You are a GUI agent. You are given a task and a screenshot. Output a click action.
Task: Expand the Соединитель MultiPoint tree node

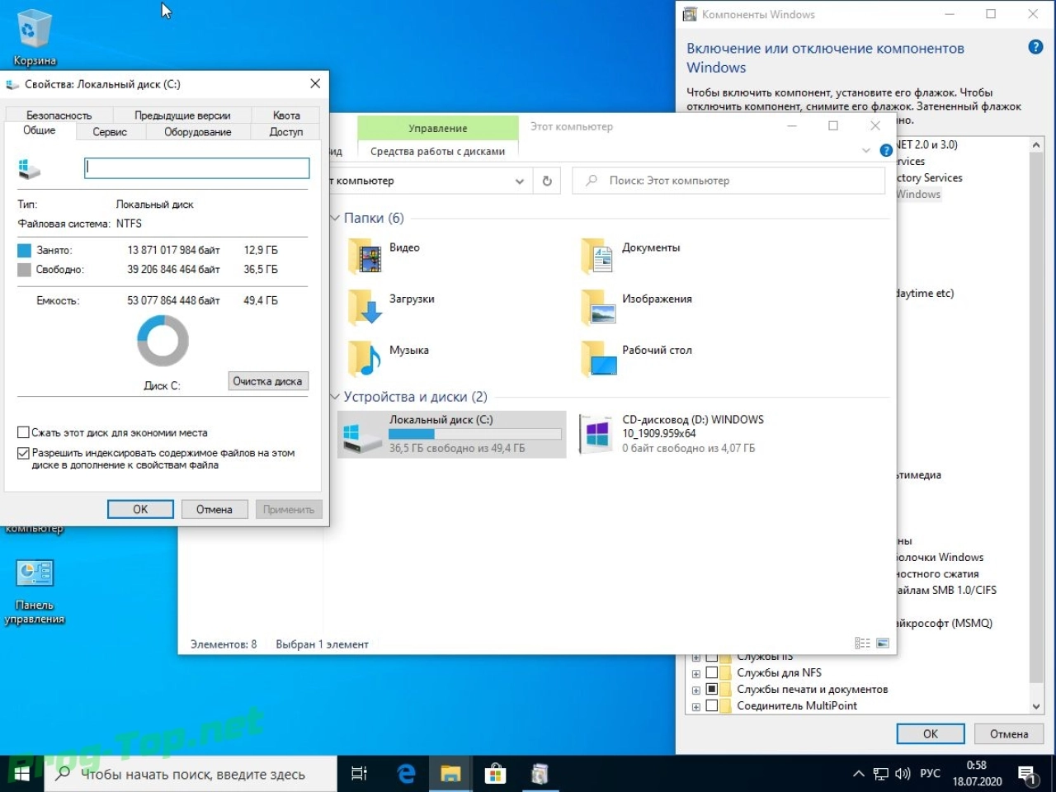click(696, 707)
